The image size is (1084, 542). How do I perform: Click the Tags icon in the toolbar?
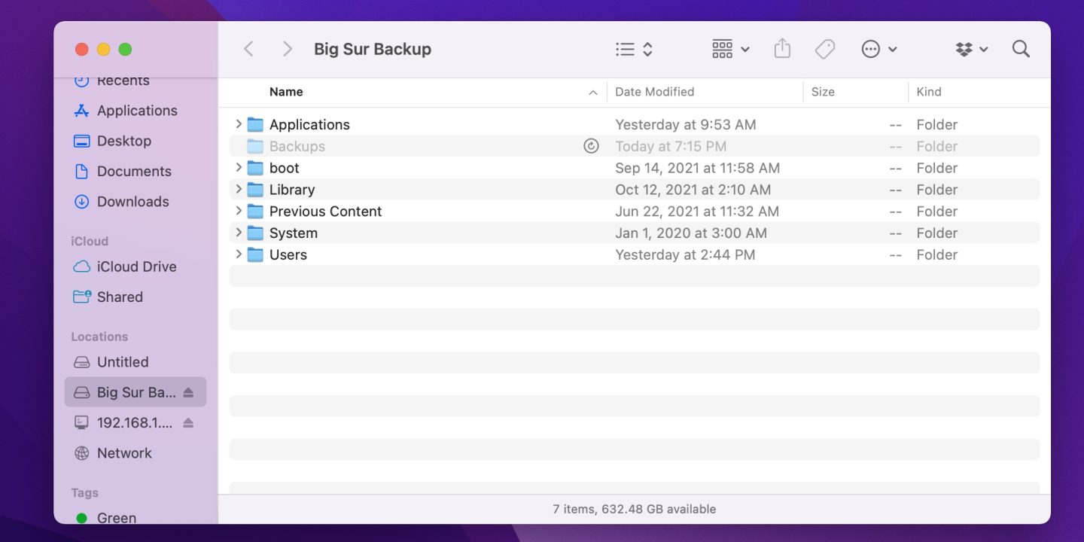tap(824, 48)
